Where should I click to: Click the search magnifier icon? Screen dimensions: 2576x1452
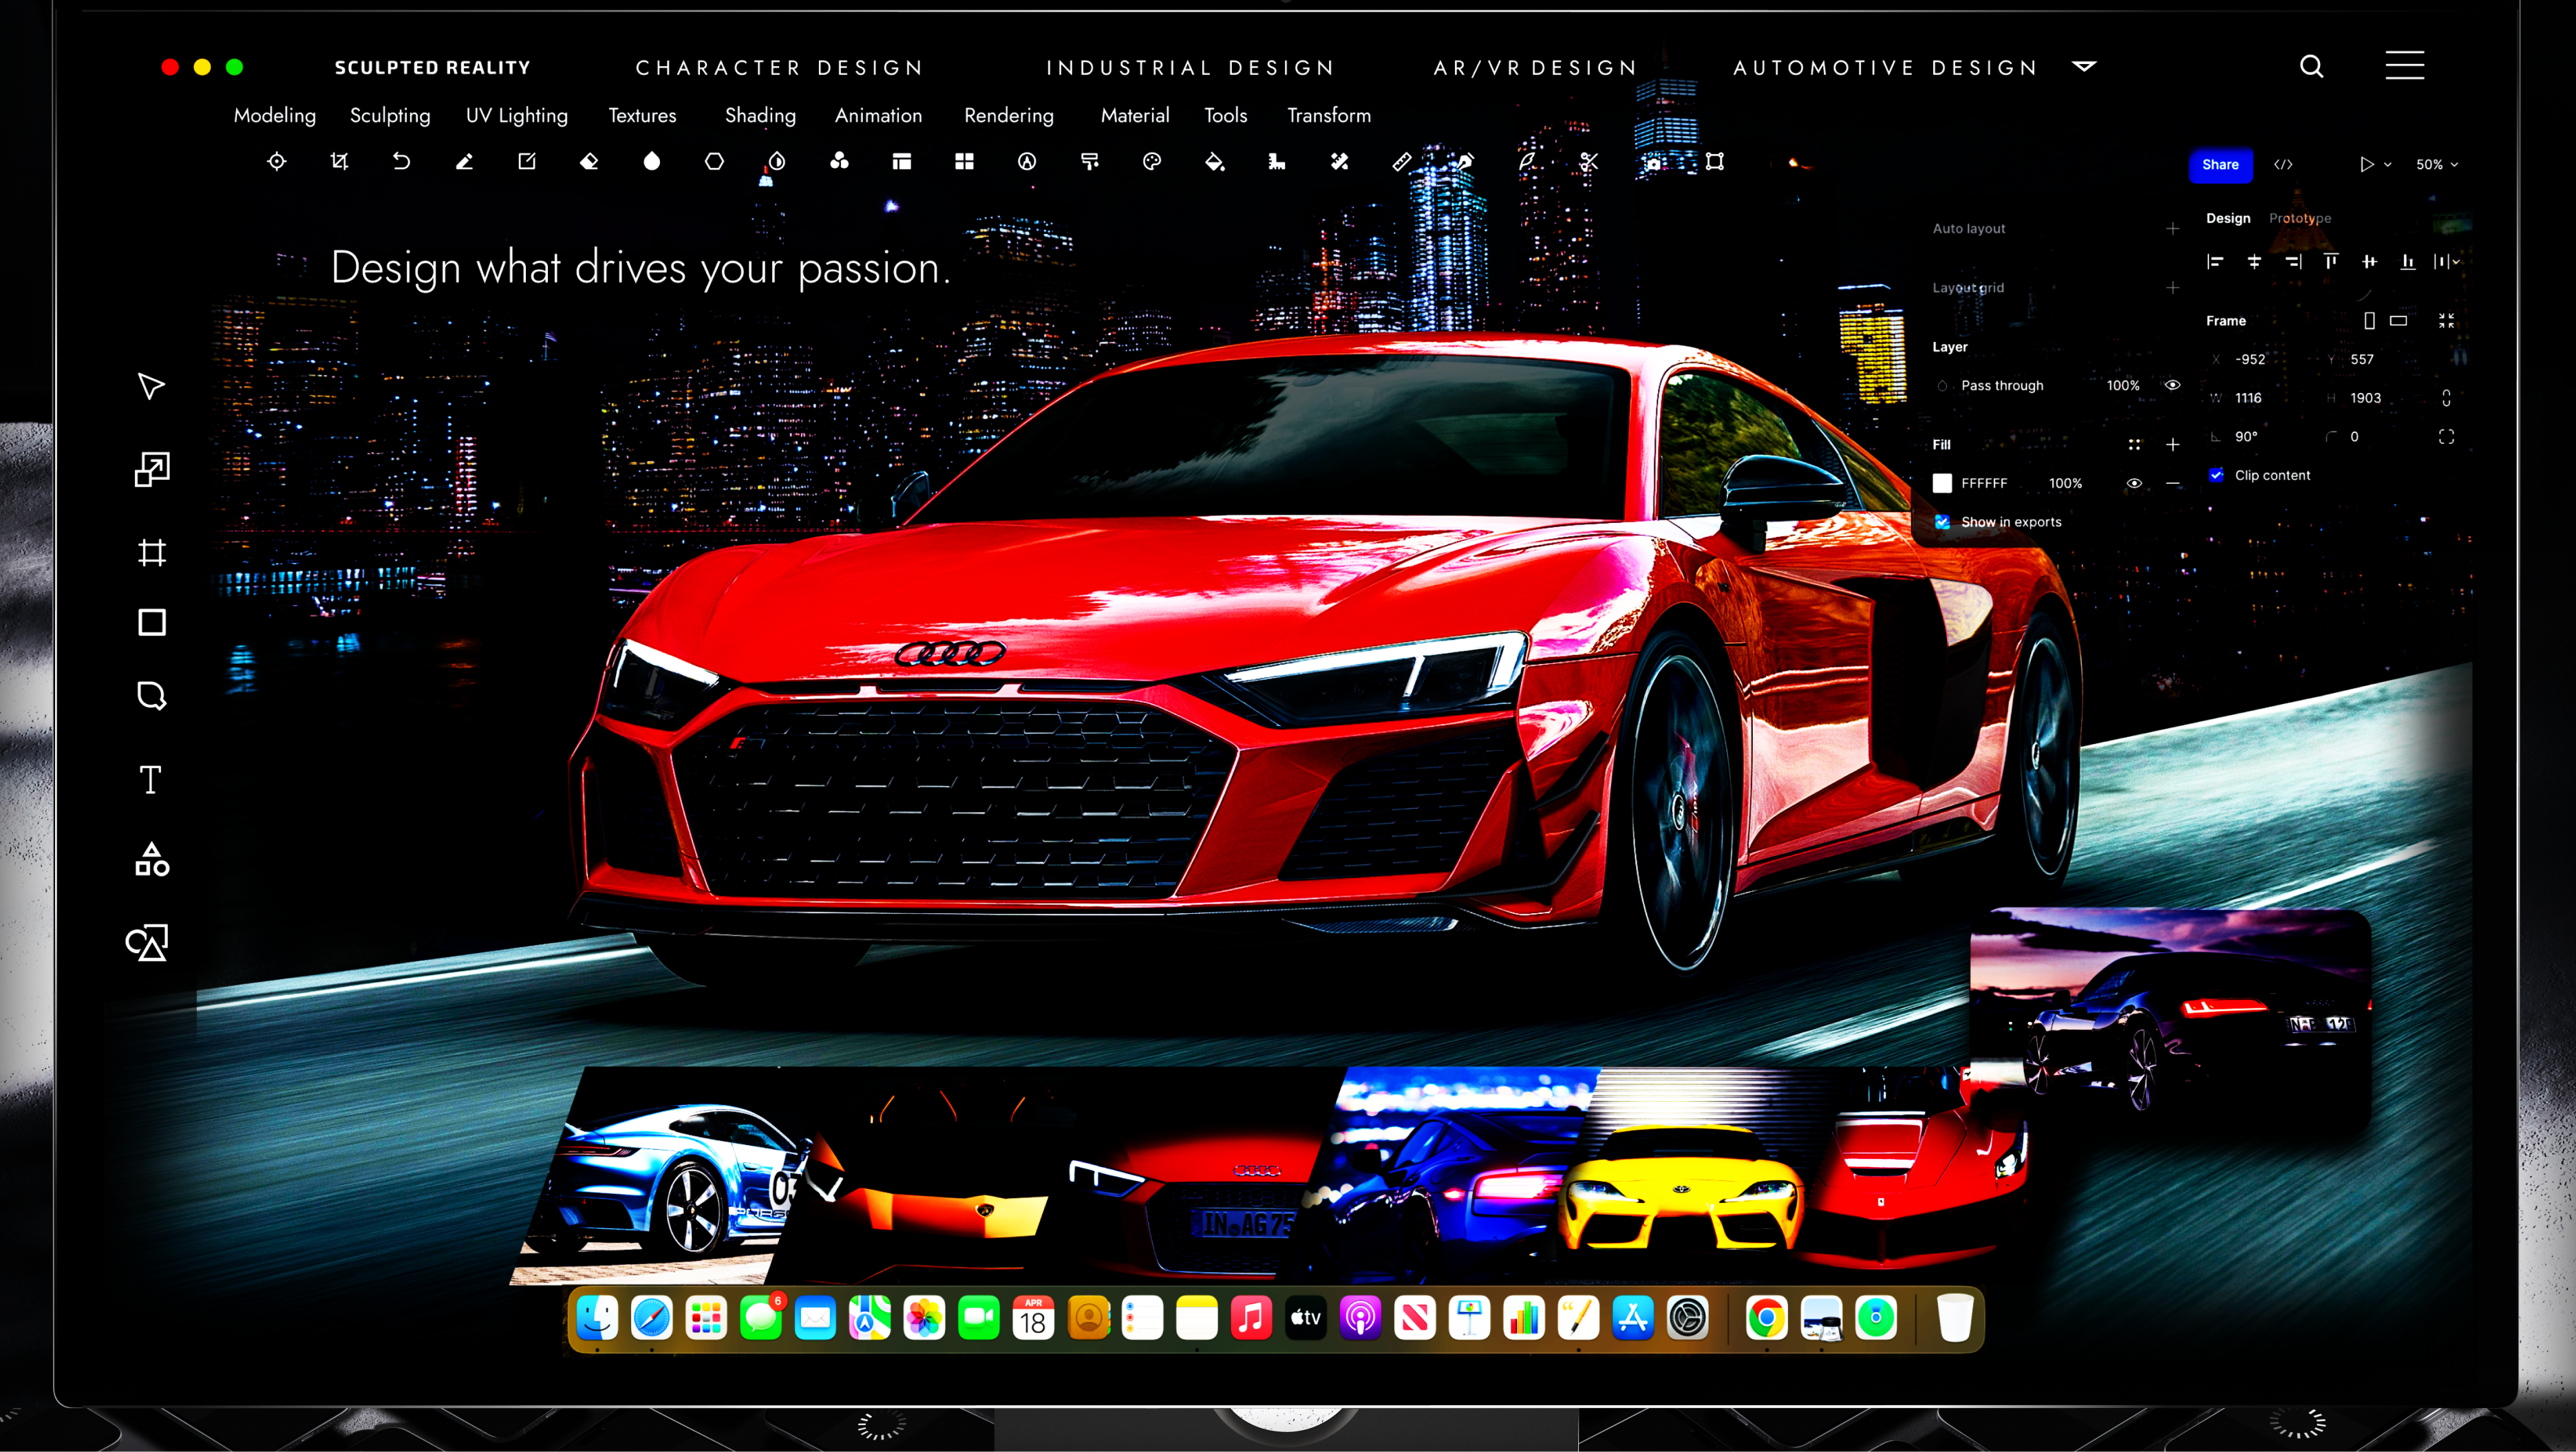[2312, 66]
